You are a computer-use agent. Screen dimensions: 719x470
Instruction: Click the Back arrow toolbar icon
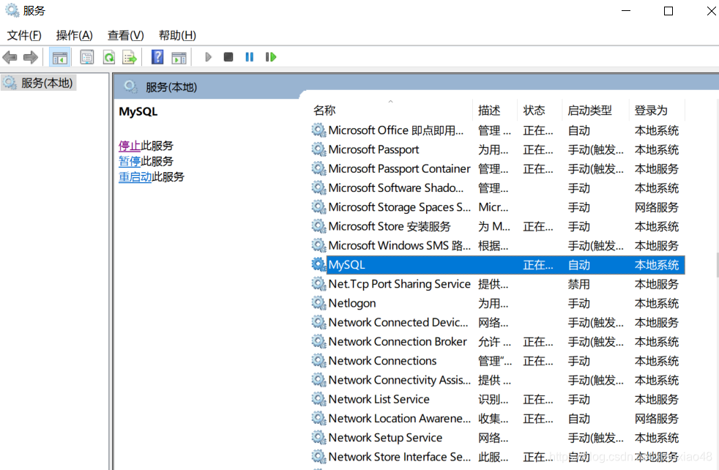[x=10, y=57]
